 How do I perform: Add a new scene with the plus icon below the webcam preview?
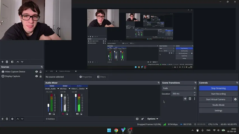point(3,62)
